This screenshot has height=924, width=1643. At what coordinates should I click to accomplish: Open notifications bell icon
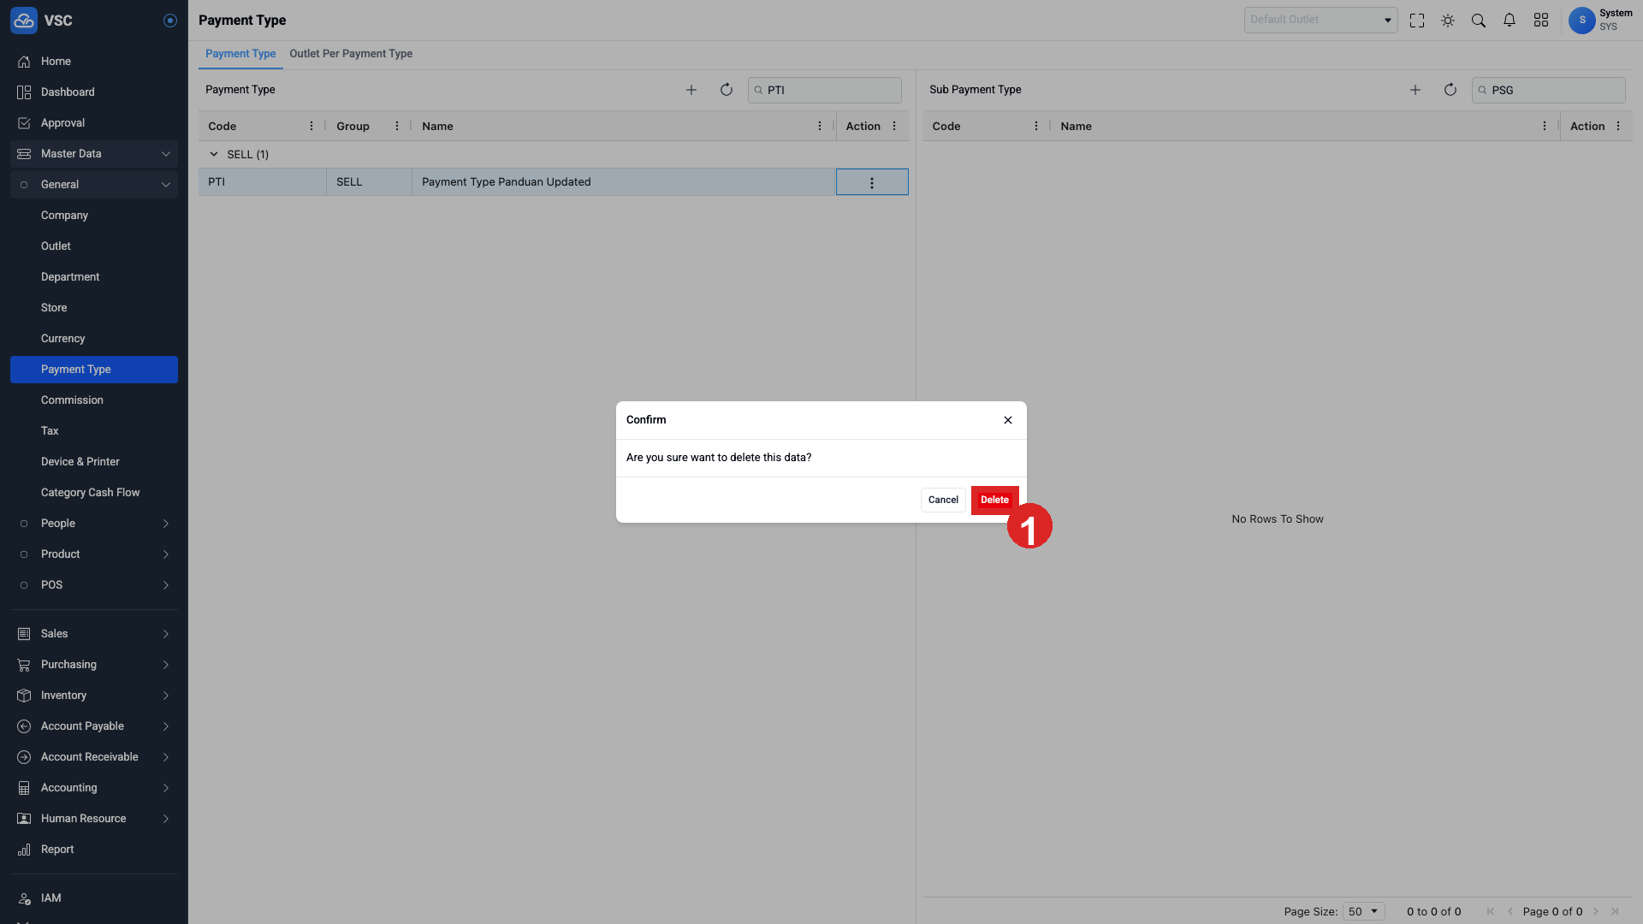(1510, 21)
